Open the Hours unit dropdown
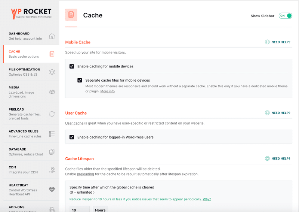Screen dimensions: 299x212 100,209
